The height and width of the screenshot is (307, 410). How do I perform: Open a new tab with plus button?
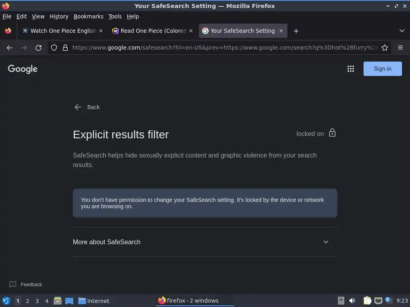(x=296, y=31)
